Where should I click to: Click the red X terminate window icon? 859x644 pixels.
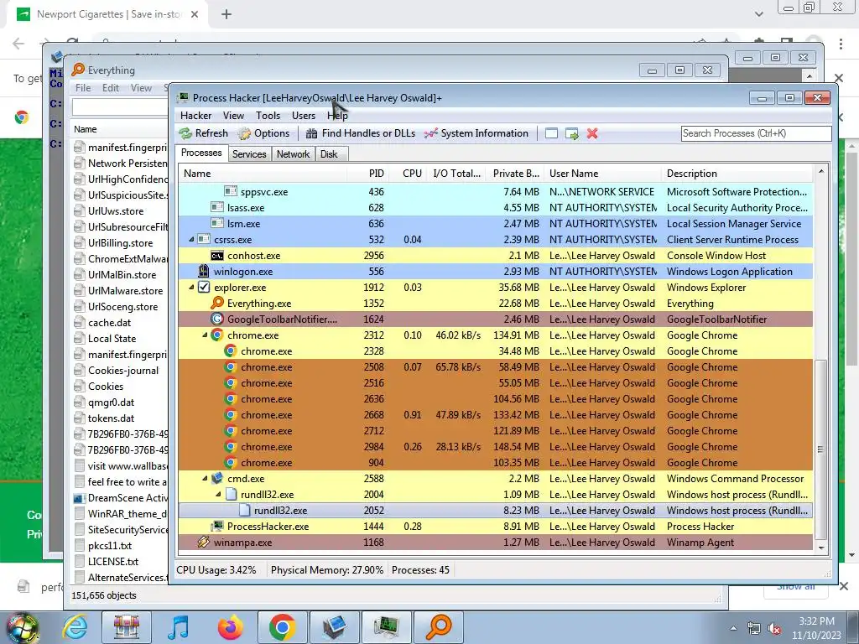coord(592,133)
